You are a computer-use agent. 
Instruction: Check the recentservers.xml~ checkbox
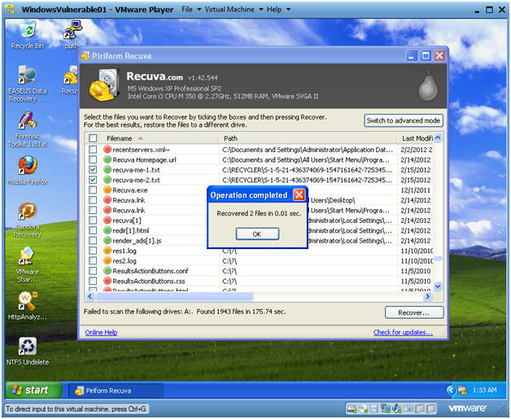click(93, 150)
